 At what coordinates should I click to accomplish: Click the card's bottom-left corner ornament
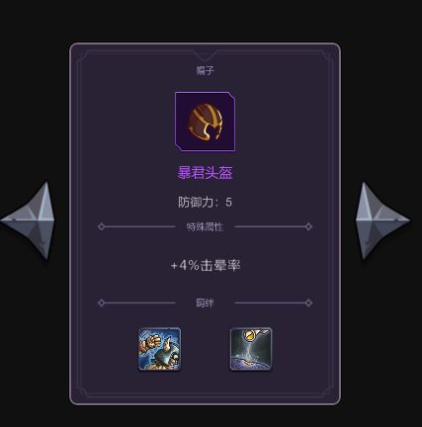click(82, 392)
